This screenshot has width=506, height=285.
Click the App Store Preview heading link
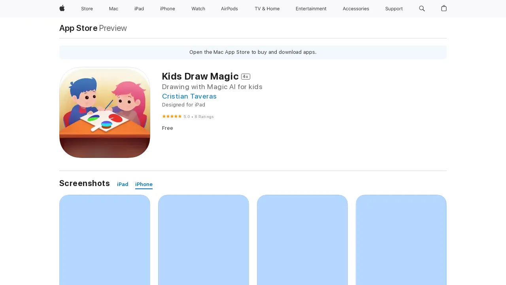[78, 28]
